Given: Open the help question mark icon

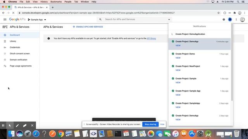Looking at the screenshot, I should pos(224,19).
